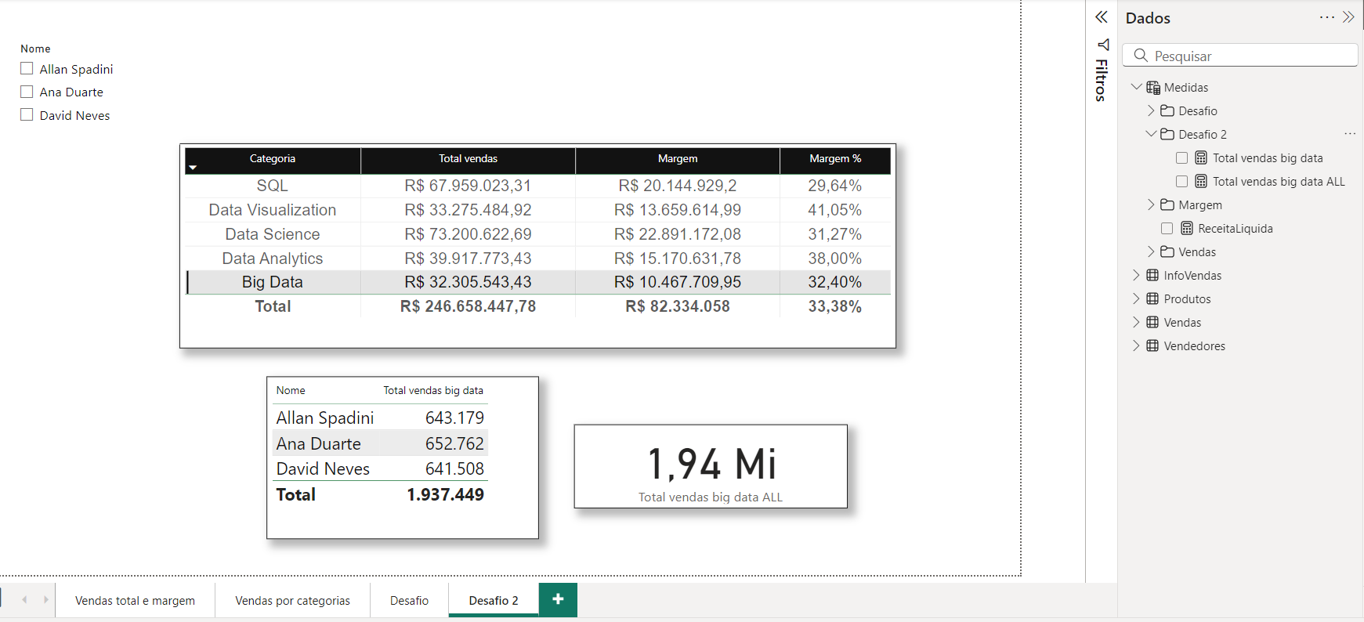Click the sort arrow in Categoria header
Image resolution: width=1364 pixels, height=622 pixels.
pyautogui.click(x=193, y=168)
